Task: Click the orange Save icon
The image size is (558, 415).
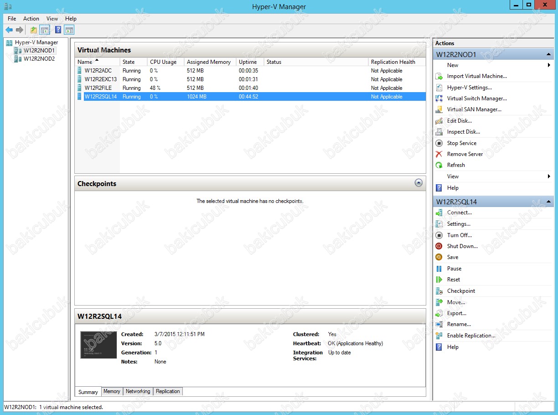Action: click(439, 257)
